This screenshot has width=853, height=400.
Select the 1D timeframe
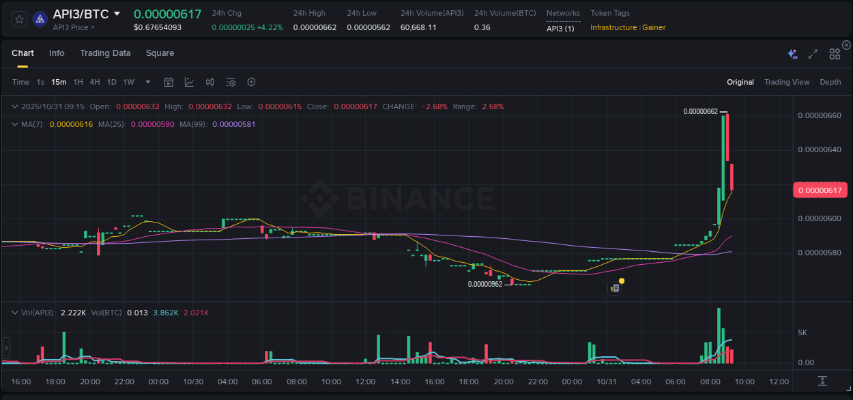click(111, 82)
